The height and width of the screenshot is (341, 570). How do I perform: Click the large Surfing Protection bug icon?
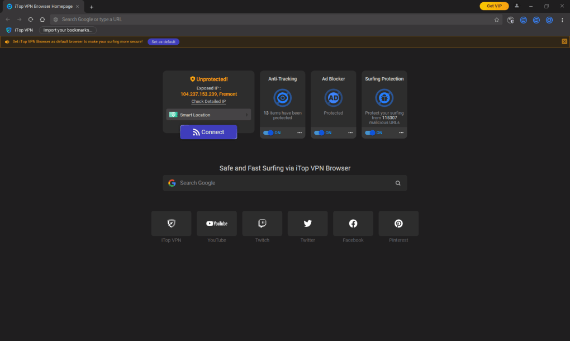(x=384, y=98)
